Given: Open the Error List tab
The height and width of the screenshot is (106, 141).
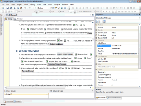Looking at the screenshot, I should coord(8,101).
